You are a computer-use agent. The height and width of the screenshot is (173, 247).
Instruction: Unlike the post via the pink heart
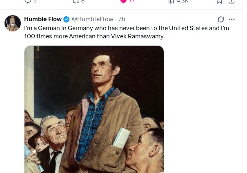(123, 2)
